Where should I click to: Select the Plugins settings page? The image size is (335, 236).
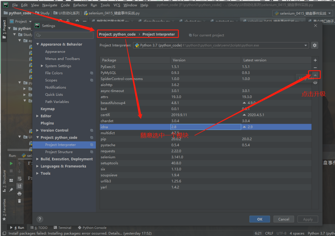point(47,123)
